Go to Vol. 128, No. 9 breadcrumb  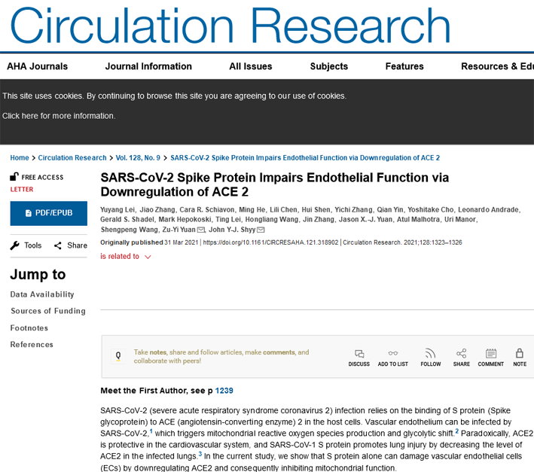(139, 158)
